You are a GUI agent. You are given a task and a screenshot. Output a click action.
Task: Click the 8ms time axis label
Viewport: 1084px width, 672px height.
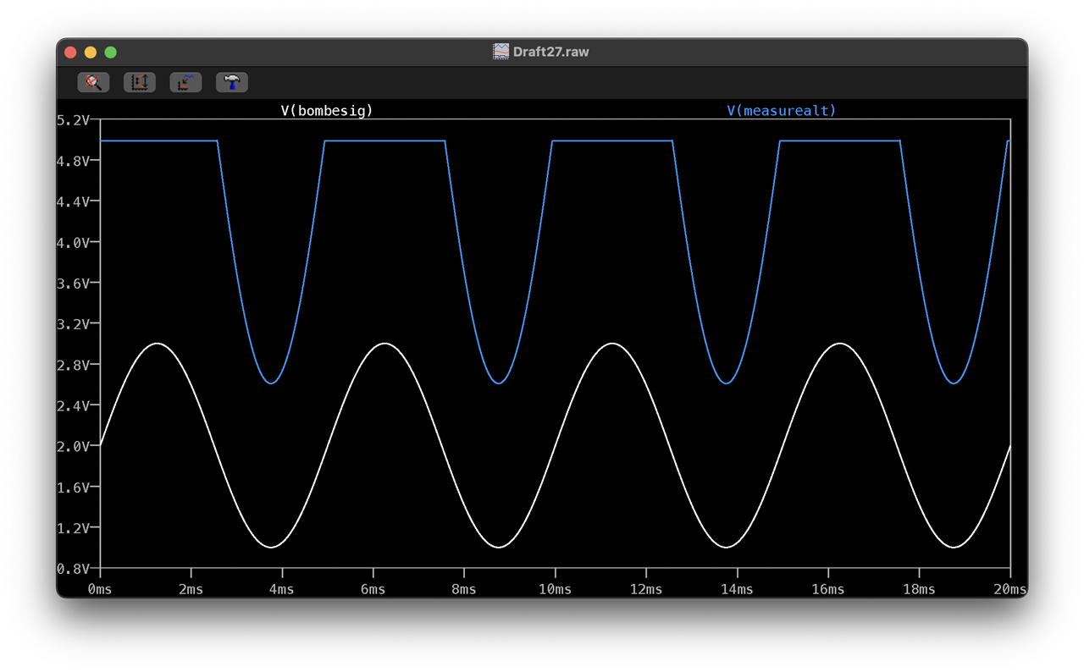pyautogui.click(x=463, y=589)
